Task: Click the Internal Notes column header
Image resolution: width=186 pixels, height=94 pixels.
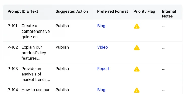Action: (169, 14)
